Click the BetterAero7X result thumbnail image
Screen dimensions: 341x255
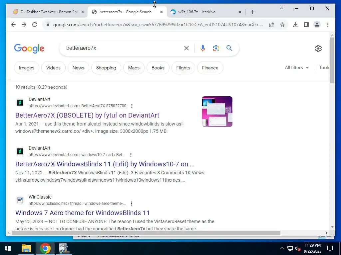pos(217,112)
